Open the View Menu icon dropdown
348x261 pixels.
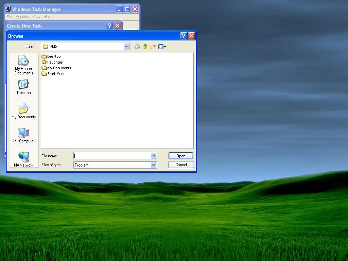point(162,47)
